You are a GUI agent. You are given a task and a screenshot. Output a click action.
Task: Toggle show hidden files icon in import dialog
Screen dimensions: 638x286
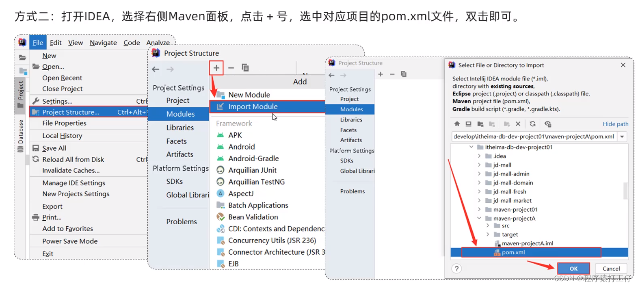pos(548,124)
